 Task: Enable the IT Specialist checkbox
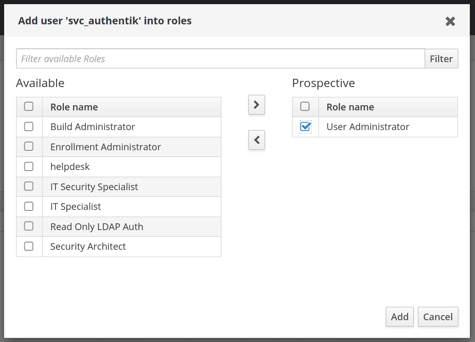tap(29, 206)
